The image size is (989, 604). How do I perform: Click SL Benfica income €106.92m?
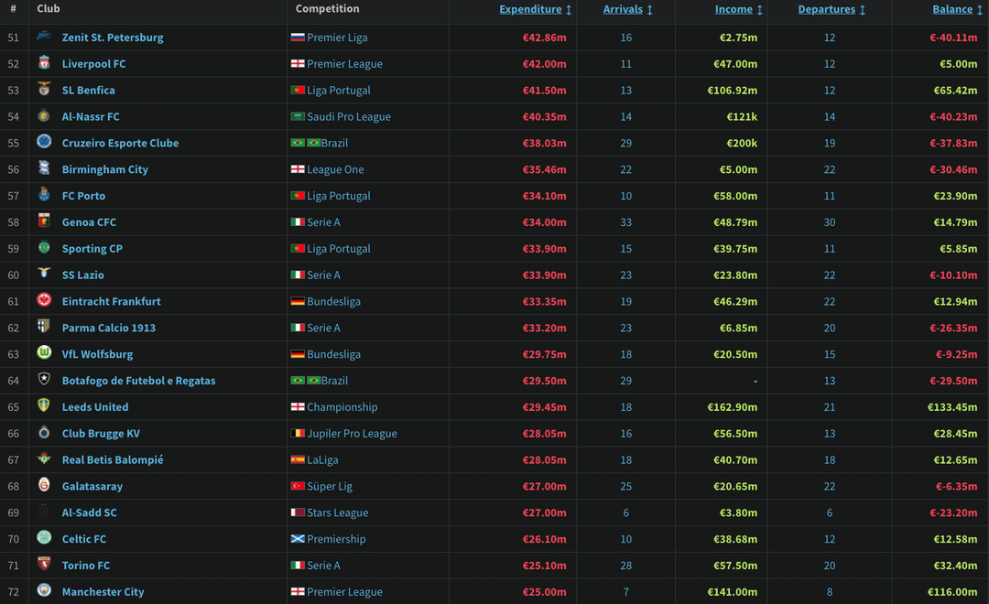733,91
